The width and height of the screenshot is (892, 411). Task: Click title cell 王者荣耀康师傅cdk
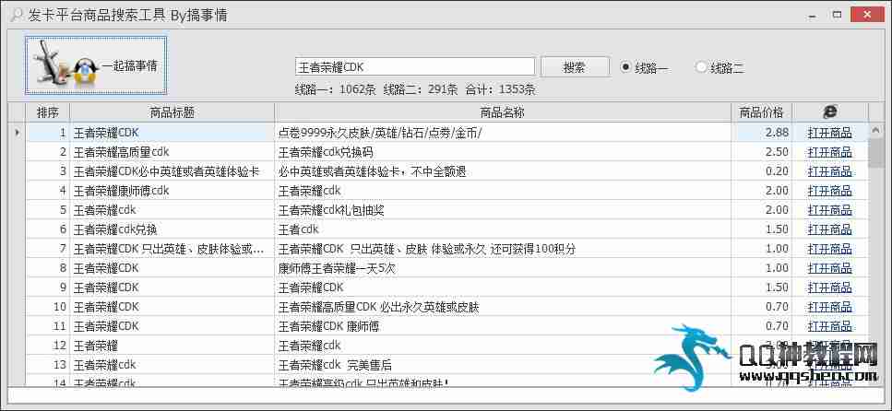[172, 191]
